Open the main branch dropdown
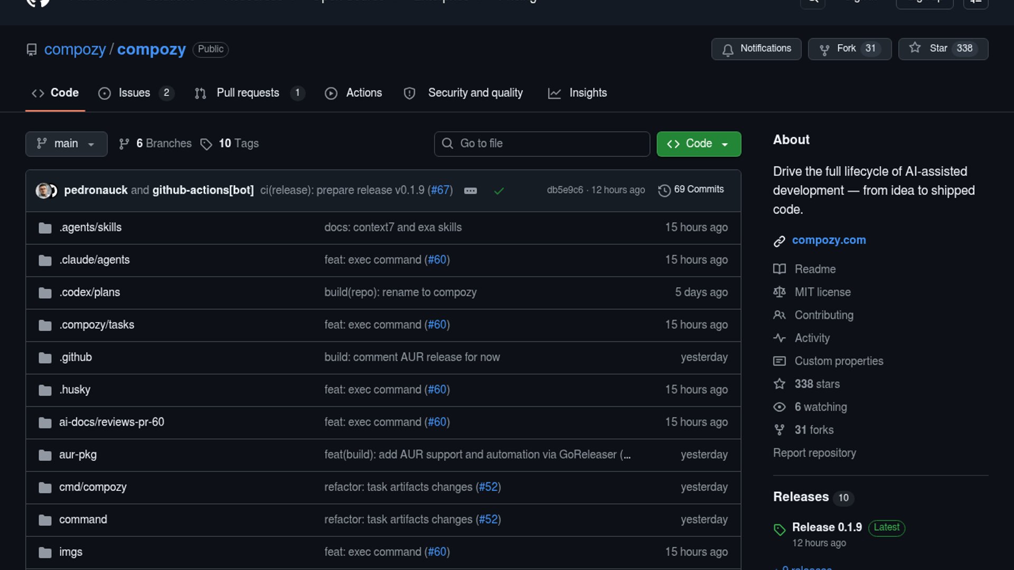Image resolution: width=1014 pixels, height=570 pixels. [66, 144]
